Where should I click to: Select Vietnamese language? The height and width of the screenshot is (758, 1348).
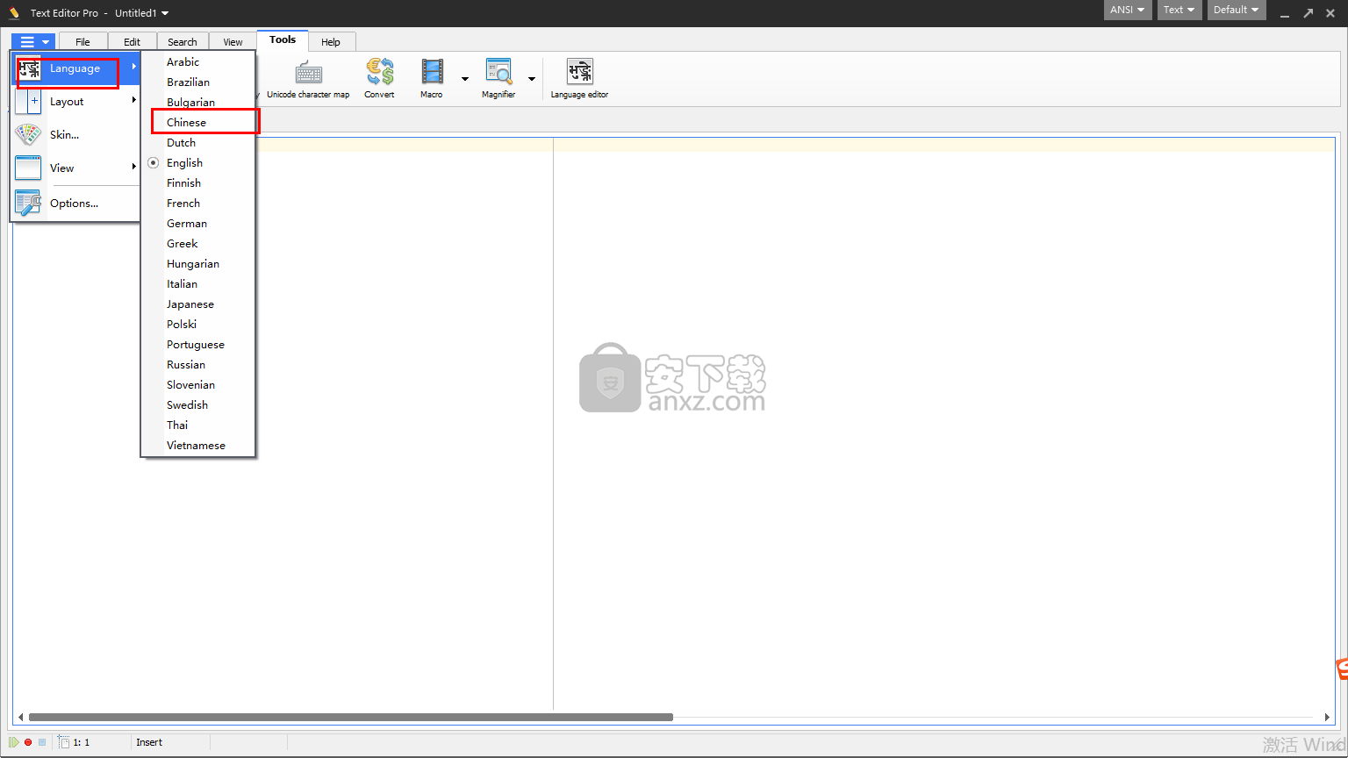click(198, 446)
